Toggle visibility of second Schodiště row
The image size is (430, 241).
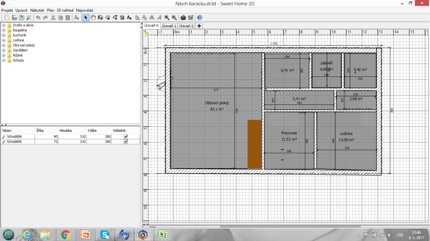tap(126, 142)
